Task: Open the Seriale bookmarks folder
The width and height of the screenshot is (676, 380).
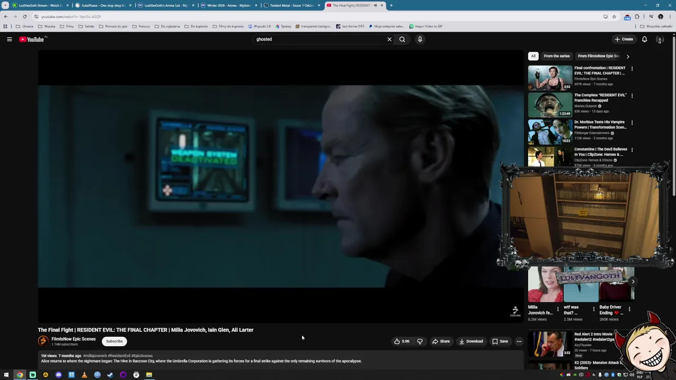Action: pyautogui.click(x=86, y=26)
